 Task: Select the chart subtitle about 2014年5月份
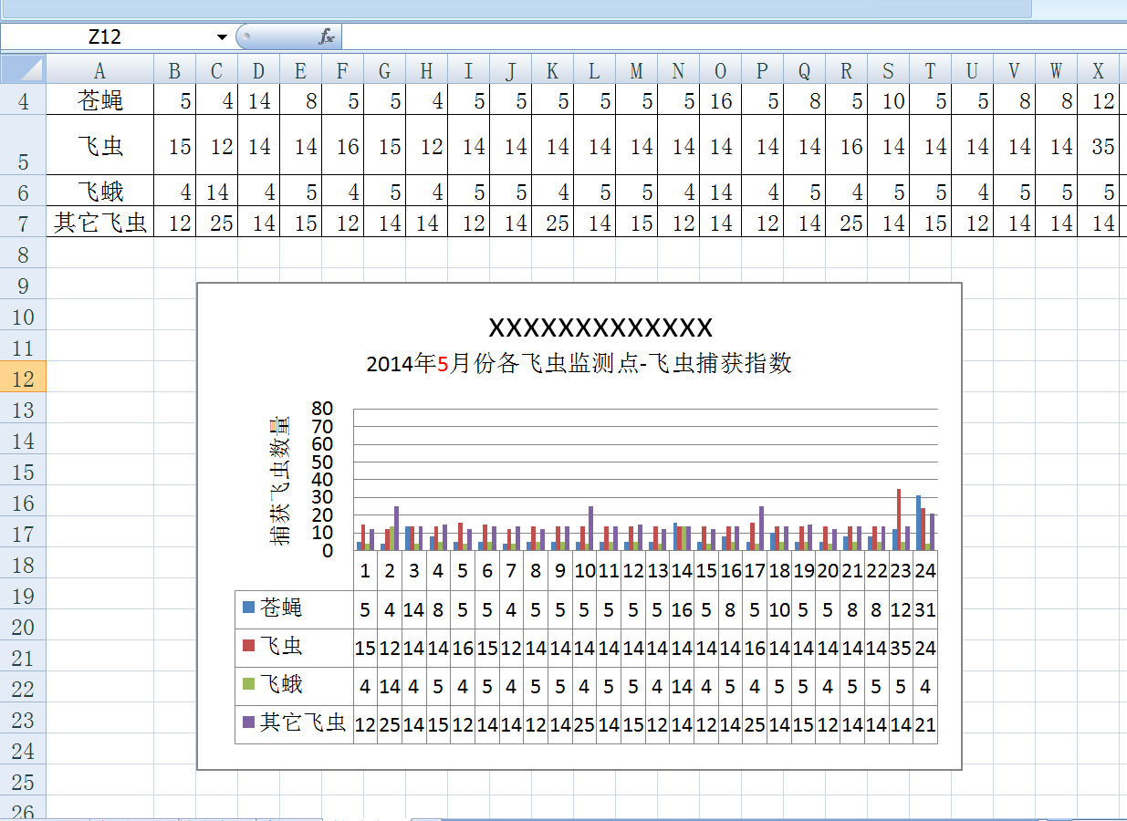pos(579,364)
